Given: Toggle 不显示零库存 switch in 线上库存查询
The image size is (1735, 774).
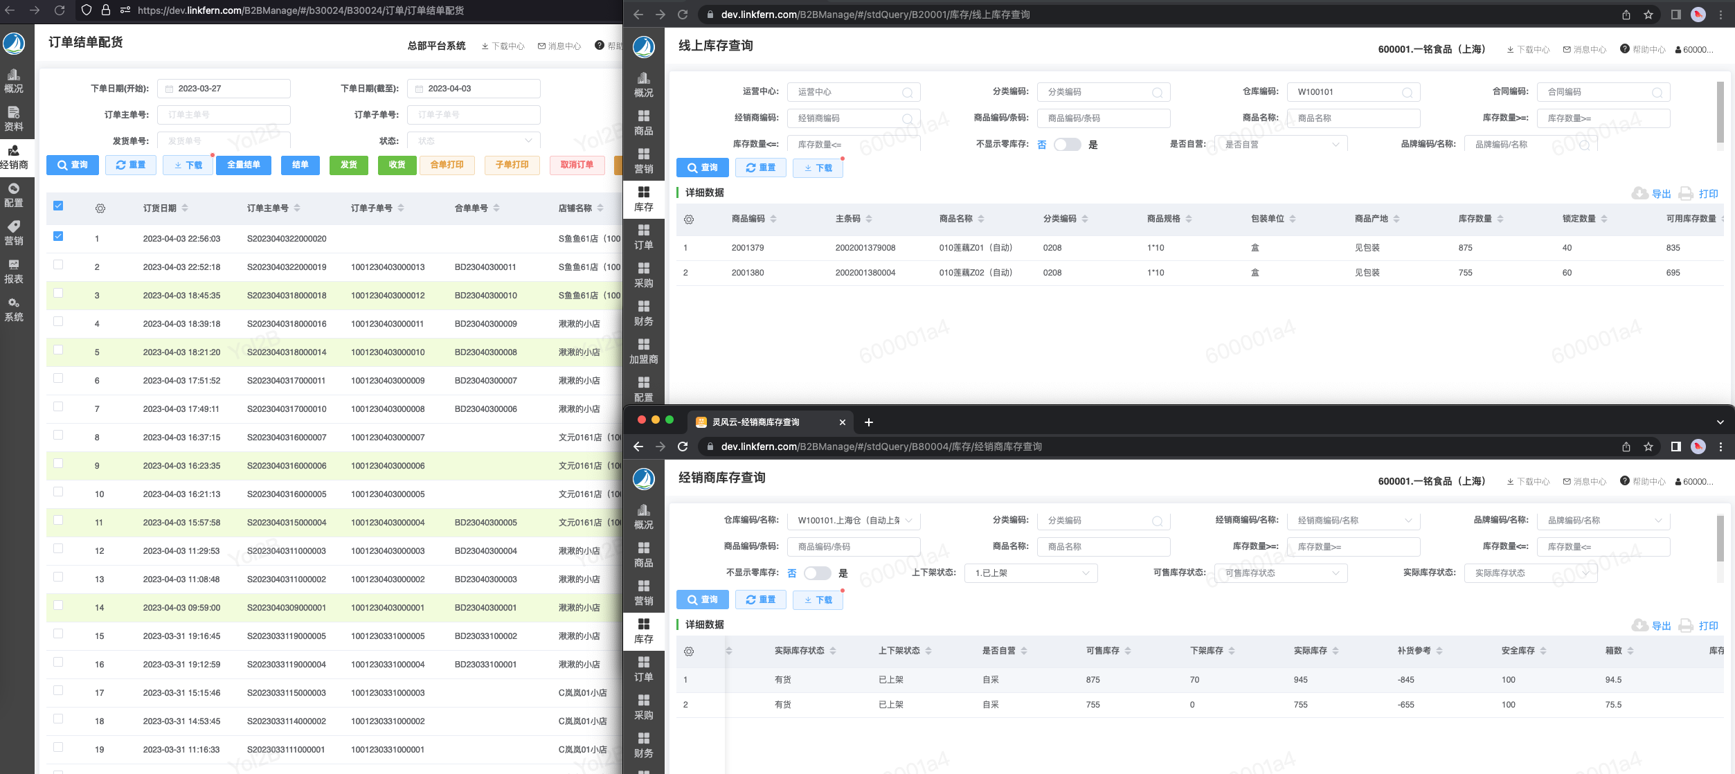Looking at the screenshot, I should click(1067, 145).
